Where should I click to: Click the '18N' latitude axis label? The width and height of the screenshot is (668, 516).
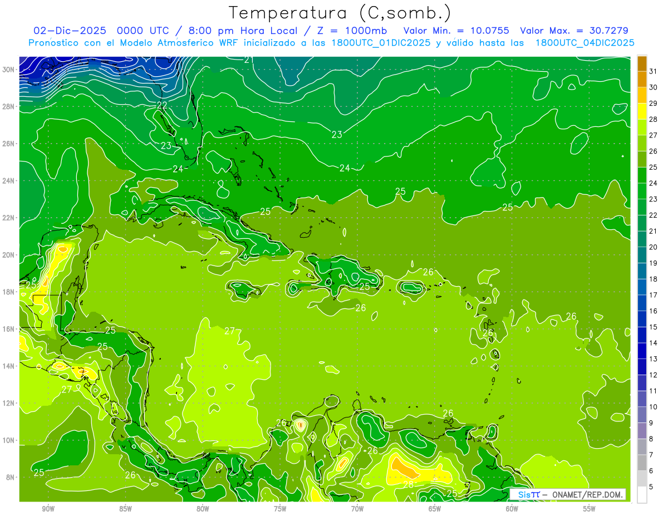9,292
